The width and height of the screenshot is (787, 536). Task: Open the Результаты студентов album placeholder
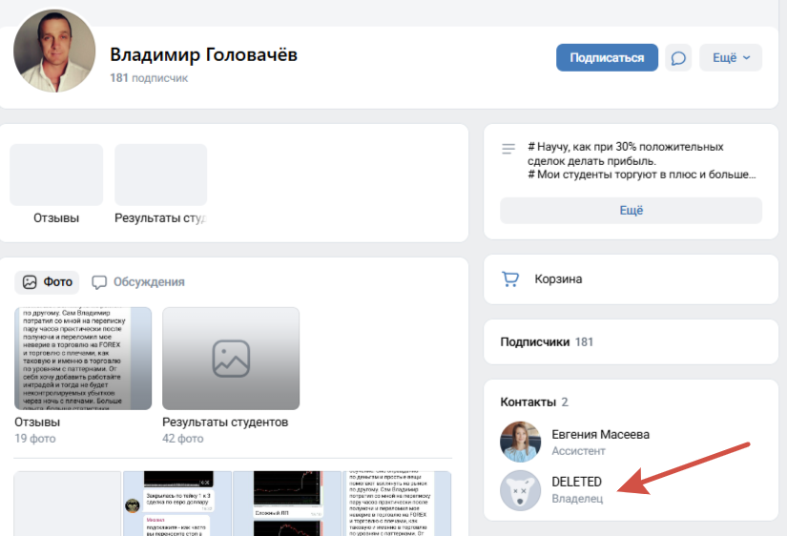[231, 359]
